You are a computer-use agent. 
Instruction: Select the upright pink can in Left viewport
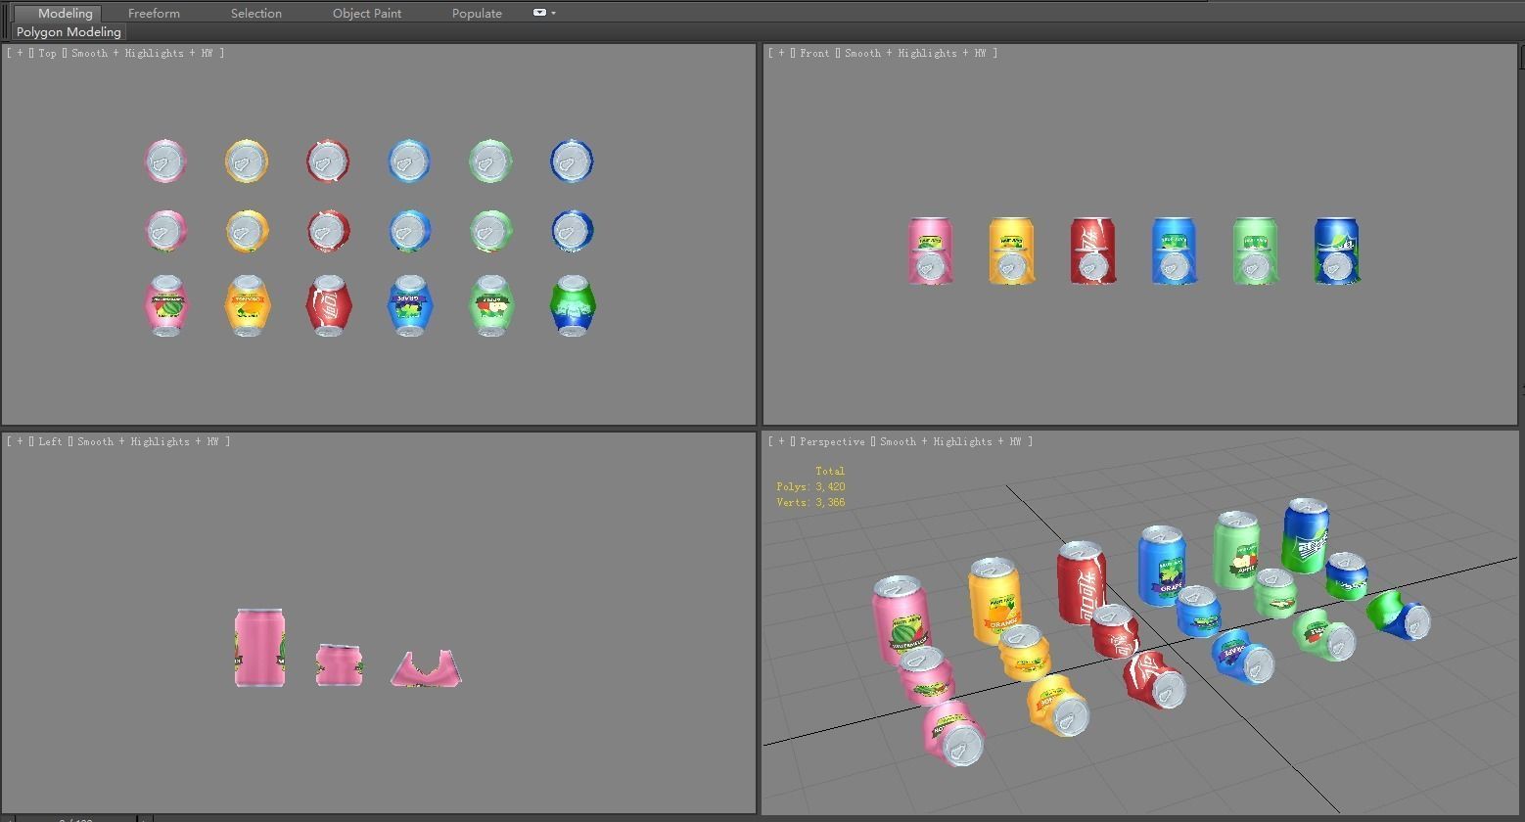(259, 648)
